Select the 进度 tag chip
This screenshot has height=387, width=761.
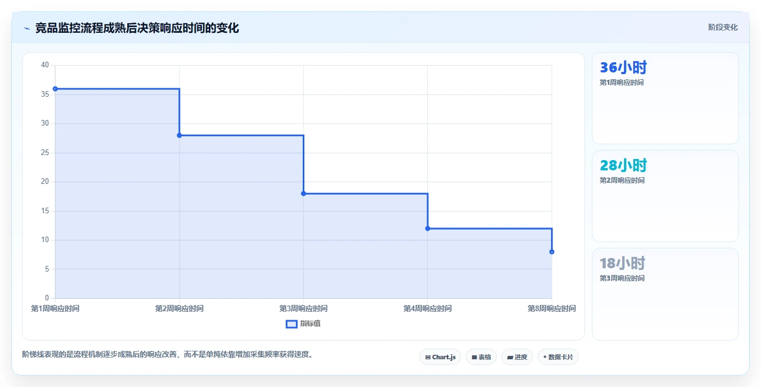click(x=517, y=357)
